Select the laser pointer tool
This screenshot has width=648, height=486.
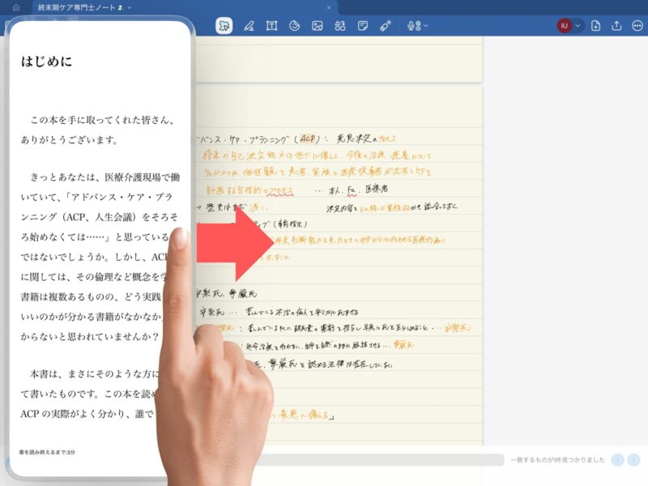click(x=386, y=26)
